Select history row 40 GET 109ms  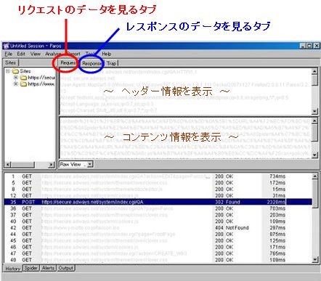coord(158,221)
